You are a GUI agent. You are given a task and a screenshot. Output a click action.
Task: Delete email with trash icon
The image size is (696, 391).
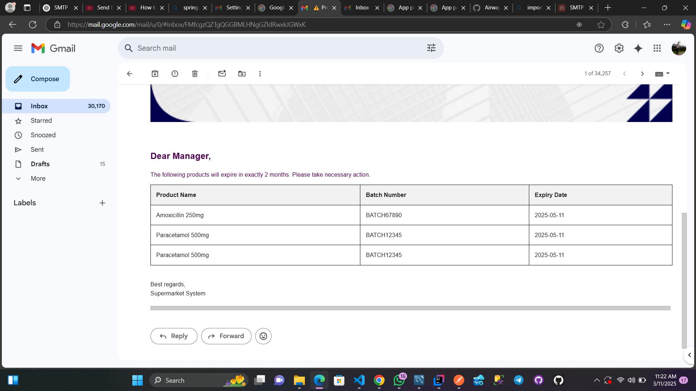tap(195, 74)
